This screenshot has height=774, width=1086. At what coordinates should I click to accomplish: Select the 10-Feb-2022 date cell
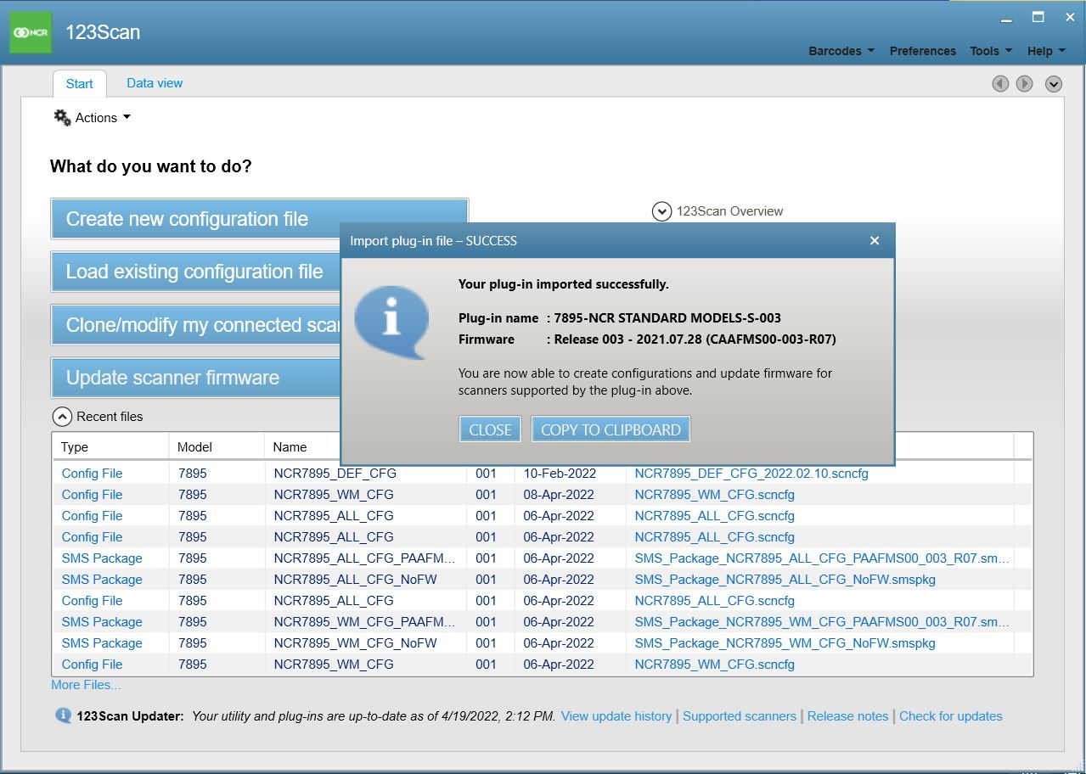pos(560,474)
